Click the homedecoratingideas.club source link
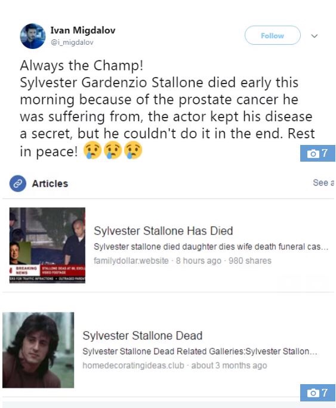This screenshot has width=336, height=408. click(133, 365)
